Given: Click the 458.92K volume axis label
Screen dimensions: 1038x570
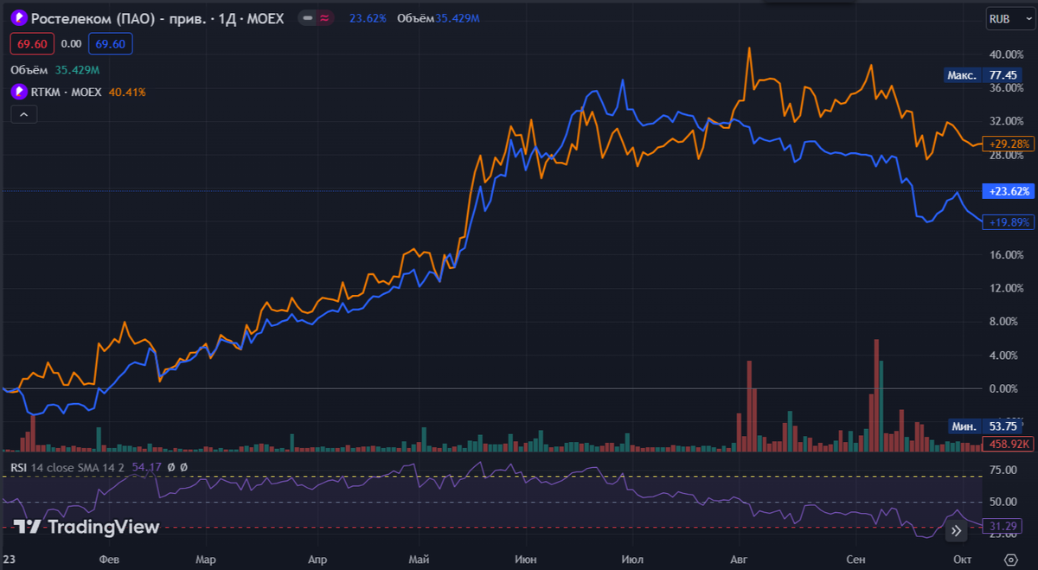Looking at the screenshot, I should tap(1009, 444).
